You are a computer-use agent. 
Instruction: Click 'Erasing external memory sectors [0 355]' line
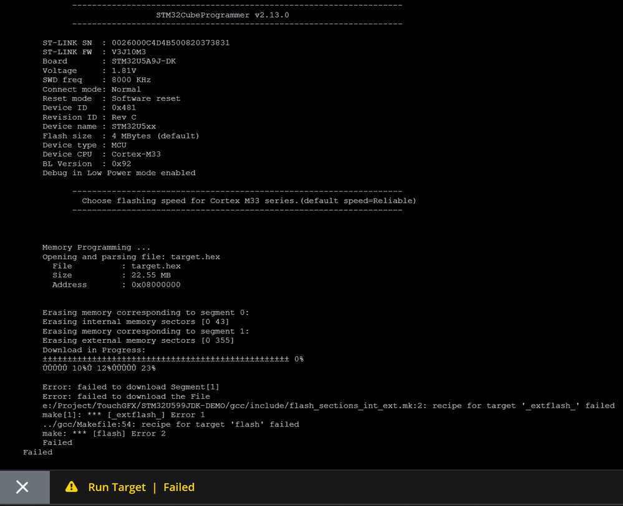[x=138, y=340]
